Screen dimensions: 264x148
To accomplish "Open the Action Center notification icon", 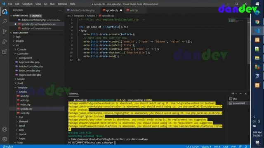I will coord(257,143).
